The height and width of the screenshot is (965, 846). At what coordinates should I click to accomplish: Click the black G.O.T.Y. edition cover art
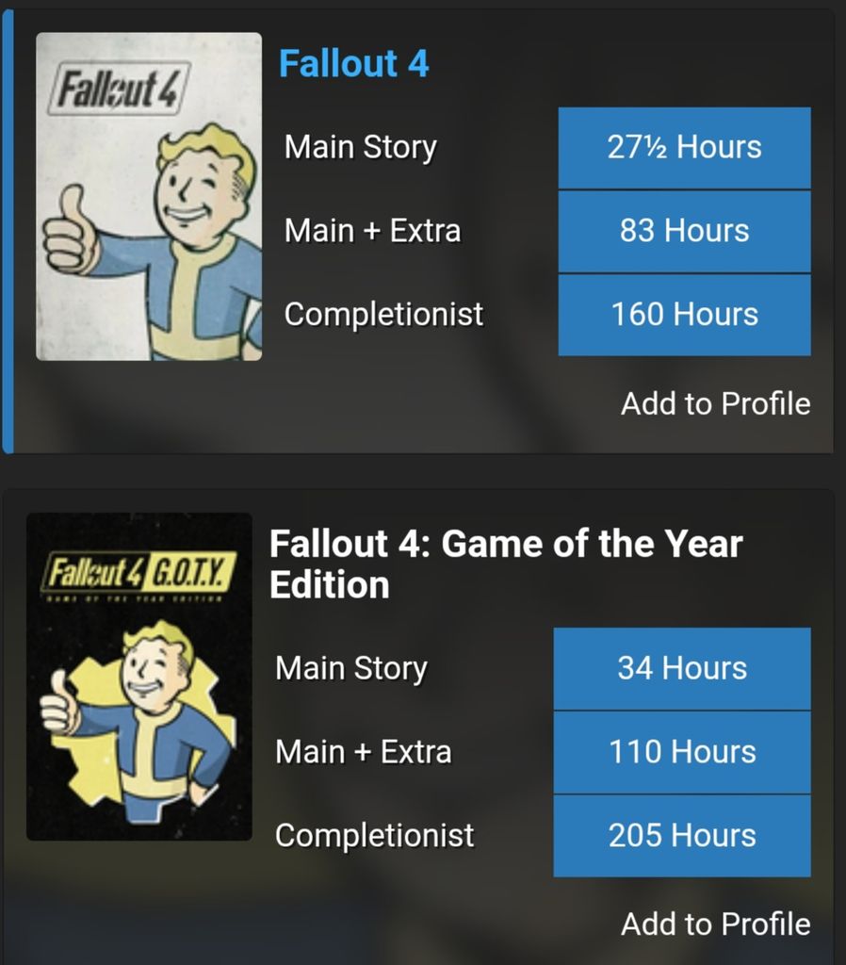pos(139,676)
